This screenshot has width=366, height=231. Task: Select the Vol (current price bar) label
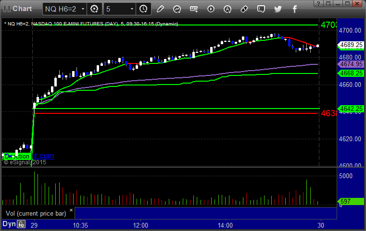click(36, 214)
